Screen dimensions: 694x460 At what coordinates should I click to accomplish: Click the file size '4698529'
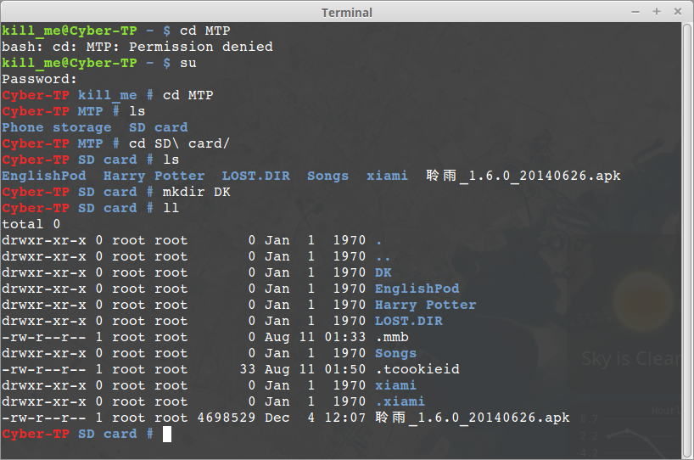pos(227,418)
